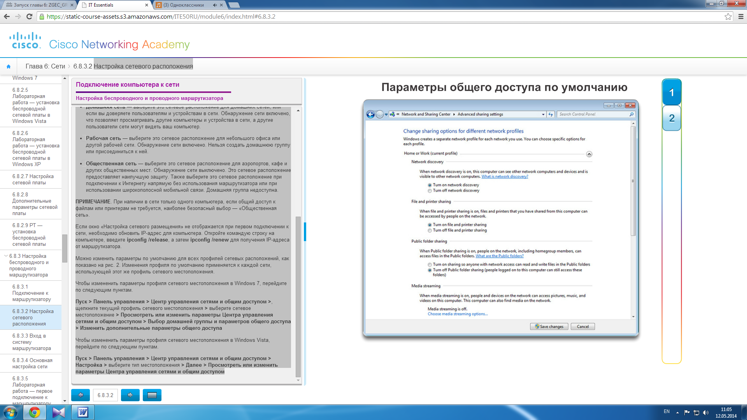
Task: Collapse the 6.8.3 section chevron in sidebar
Action: (x=6, y=256)
